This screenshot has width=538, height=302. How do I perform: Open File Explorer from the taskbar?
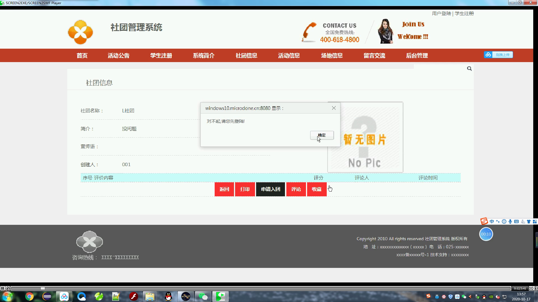150,296
